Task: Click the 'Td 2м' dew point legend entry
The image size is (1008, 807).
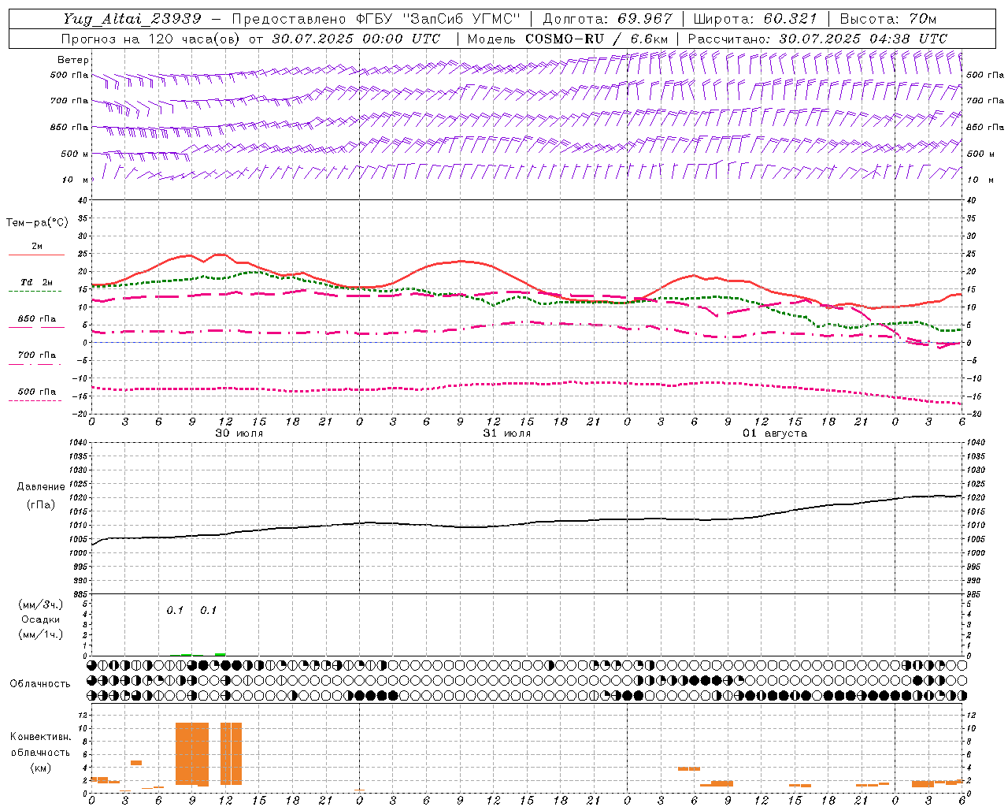Action: pyautogui.click(x=36, y=282)
